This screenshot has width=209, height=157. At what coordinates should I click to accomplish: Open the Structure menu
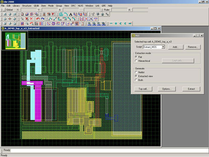(26, 6)
